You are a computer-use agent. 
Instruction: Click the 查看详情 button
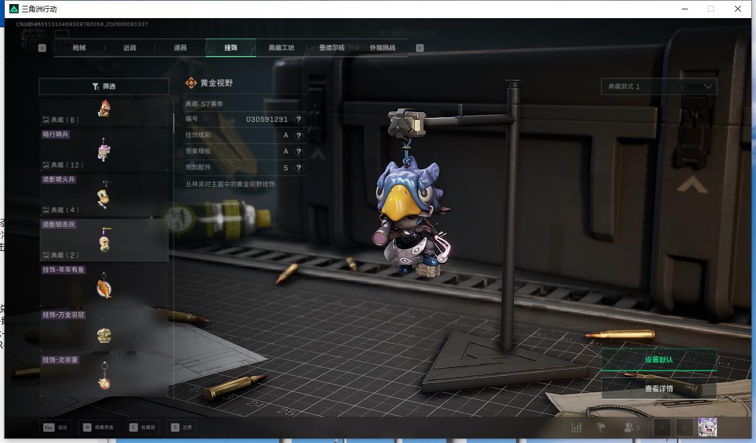659,388
